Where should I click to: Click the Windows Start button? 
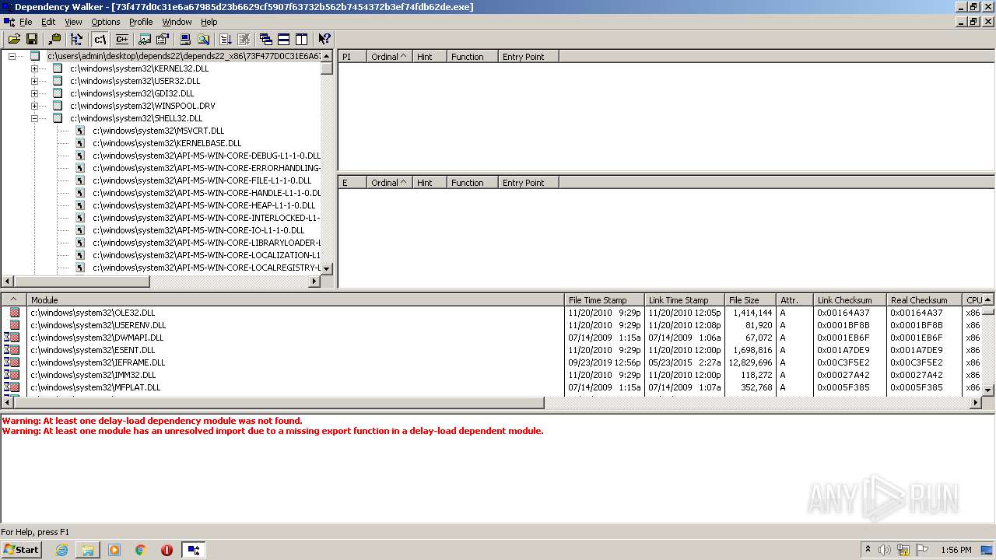21,549
